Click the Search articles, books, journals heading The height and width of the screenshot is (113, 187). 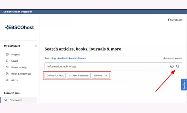83,49
